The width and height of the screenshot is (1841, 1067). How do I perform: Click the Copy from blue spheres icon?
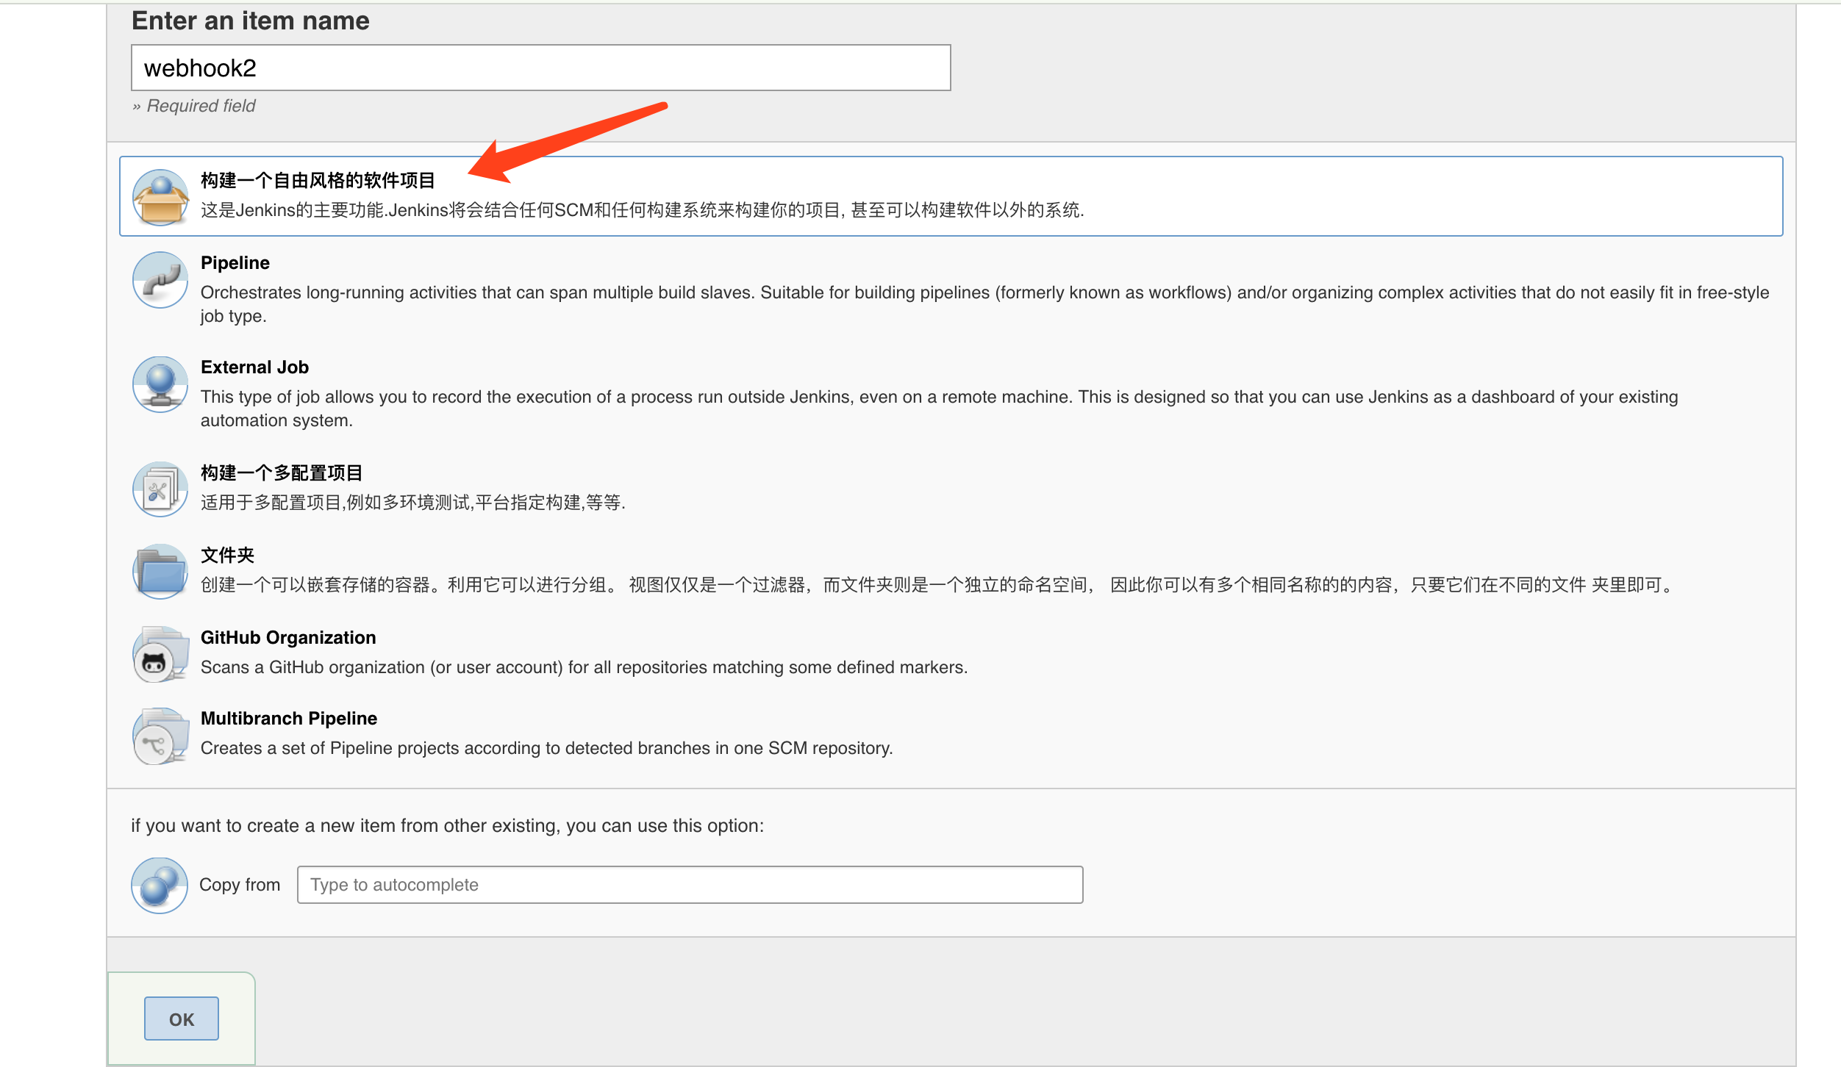[160, 885]
